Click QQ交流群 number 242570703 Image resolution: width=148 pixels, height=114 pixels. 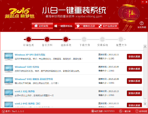click(109, 111)
